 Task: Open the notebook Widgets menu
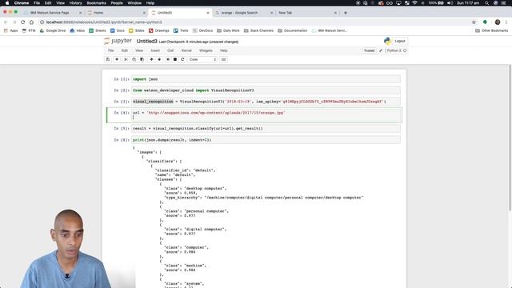206,50
